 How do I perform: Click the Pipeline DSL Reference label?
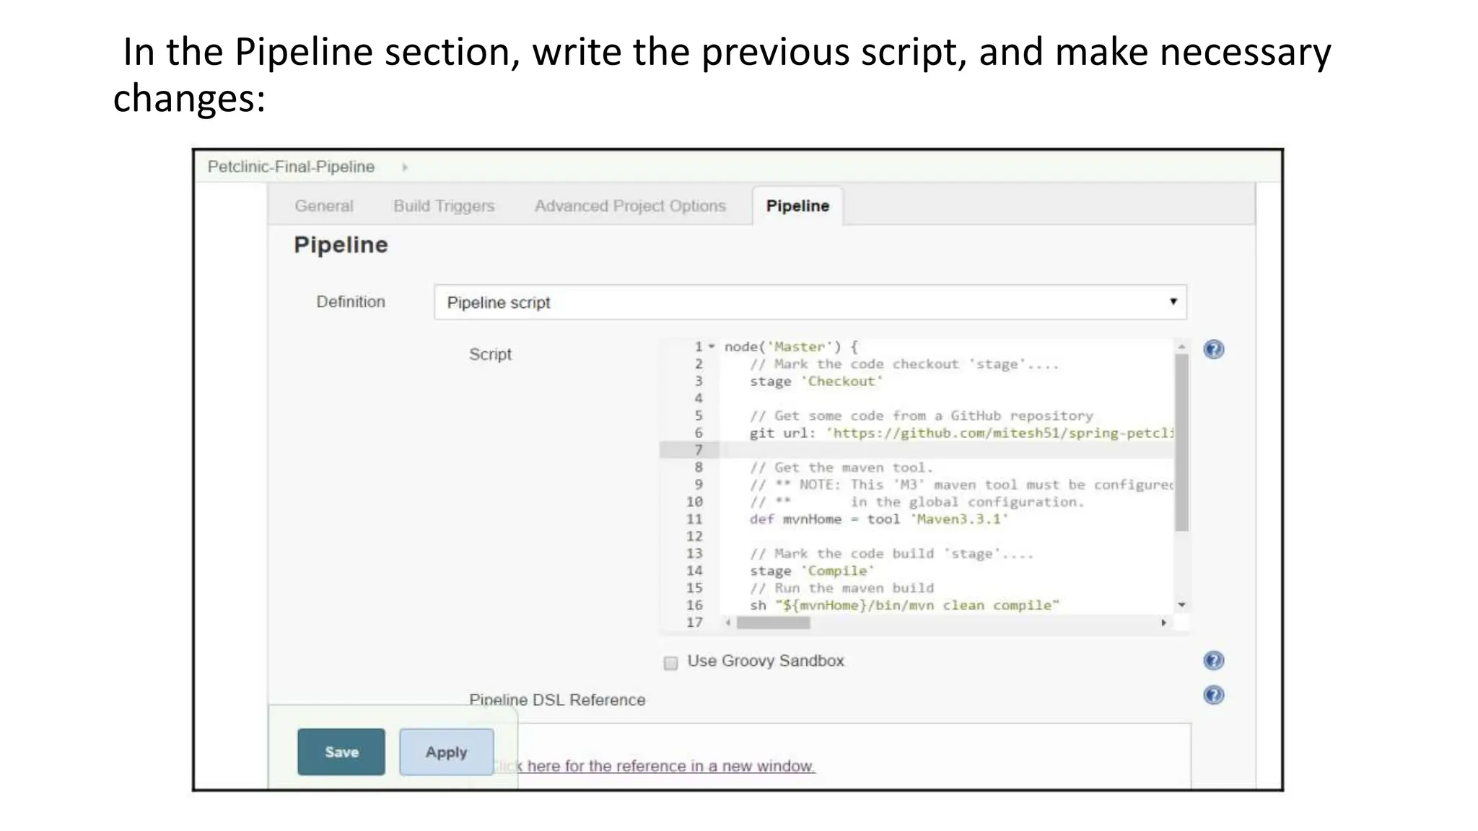[x=557, y=700]
